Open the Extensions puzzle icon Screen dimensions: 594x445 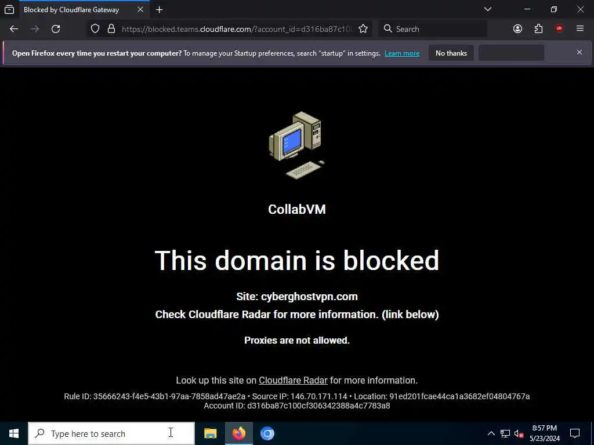pyautogui.click(x=538, y=29)
